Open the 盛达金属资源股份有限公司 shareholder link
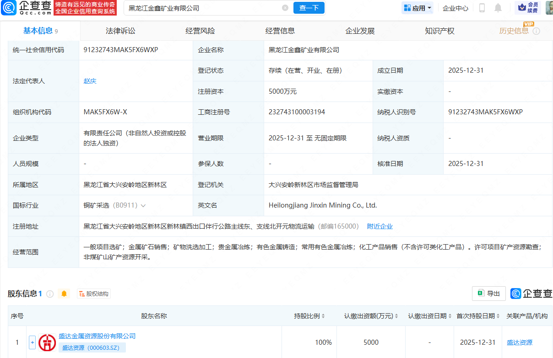 click(98, 336)
